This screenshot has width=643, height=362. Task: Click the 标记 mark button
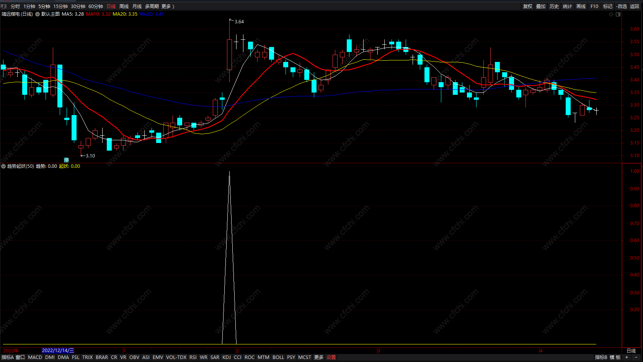[608, 6]
